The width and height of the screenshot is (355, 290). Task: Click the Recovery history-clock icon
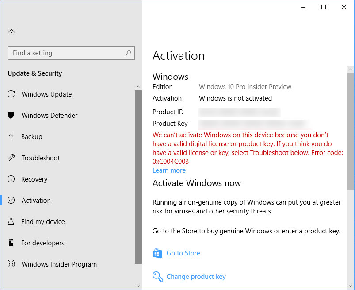(11, 179)
